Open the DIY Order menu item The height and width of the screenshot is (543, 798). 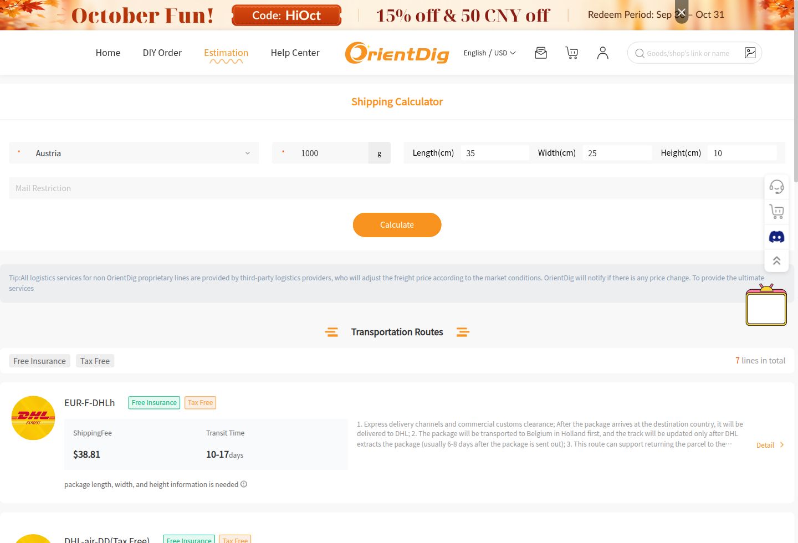click(162, 53)
